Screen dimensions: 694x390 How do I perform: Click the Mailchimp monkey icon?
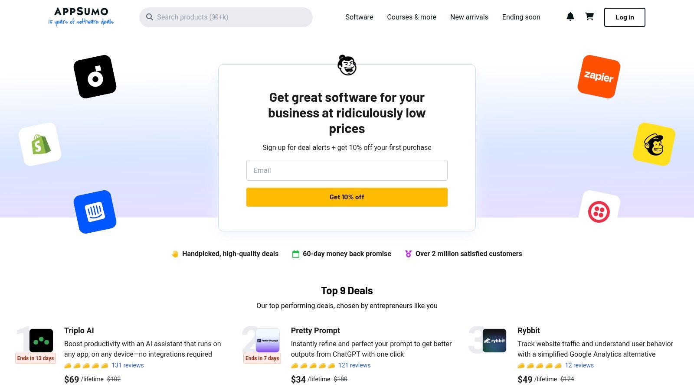(x=654, y=144)
